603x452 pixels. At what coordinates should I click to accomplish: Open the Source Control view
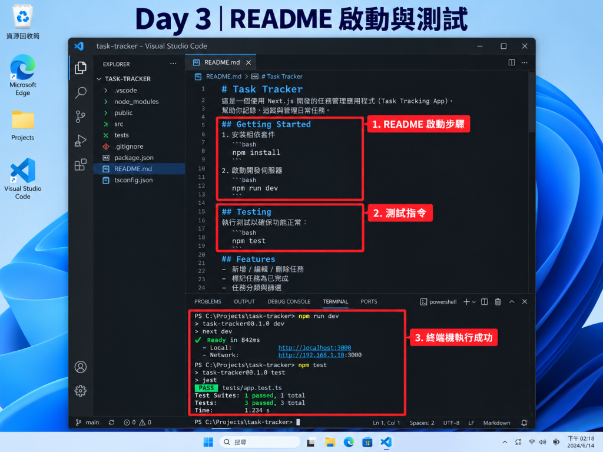click(x=80, y=117)
